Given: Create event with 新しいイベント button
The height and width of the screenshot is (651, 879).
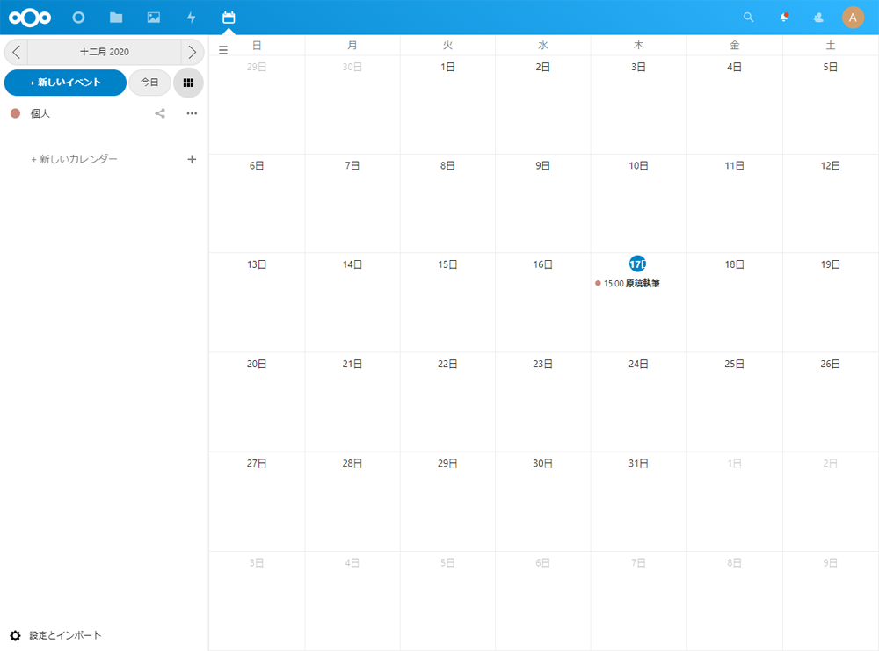Looking at the screenshot, I should [65, 83].
